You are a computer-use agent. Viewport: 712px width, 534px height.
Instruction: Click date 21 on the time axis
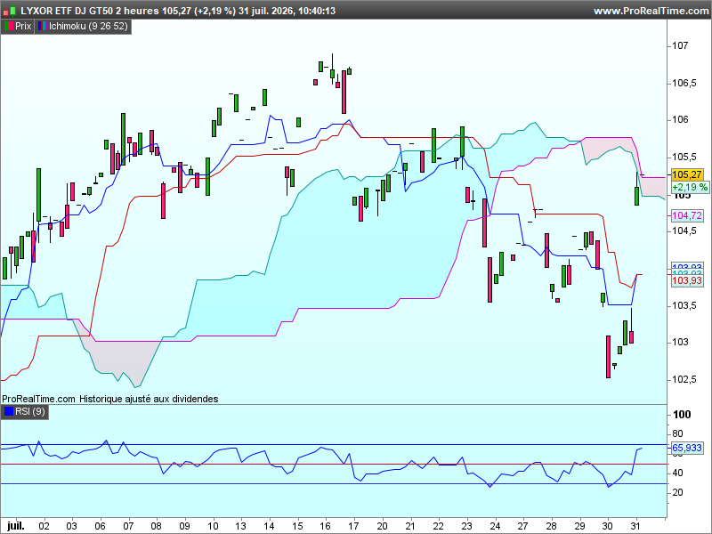point(410,526)
